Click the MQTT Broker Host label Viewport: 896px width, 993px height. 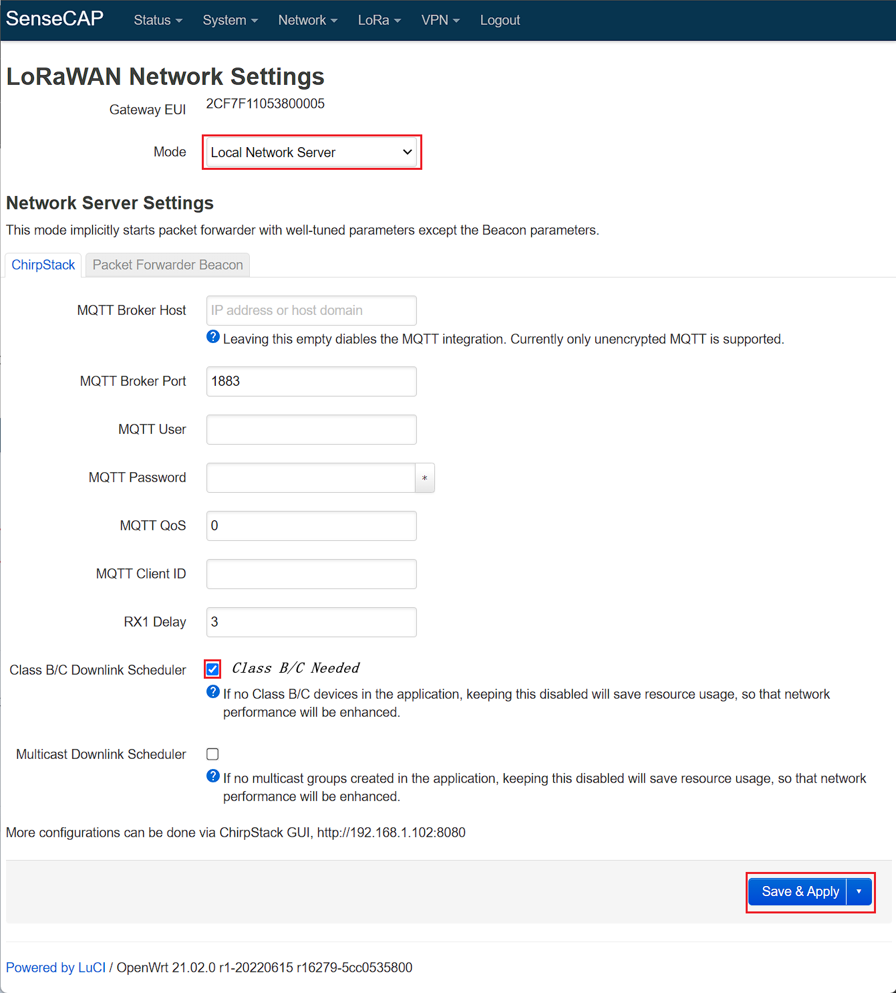(132, 310)
